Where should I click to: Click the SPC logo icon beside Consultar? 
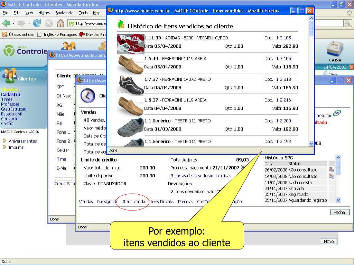coord(337,113)
